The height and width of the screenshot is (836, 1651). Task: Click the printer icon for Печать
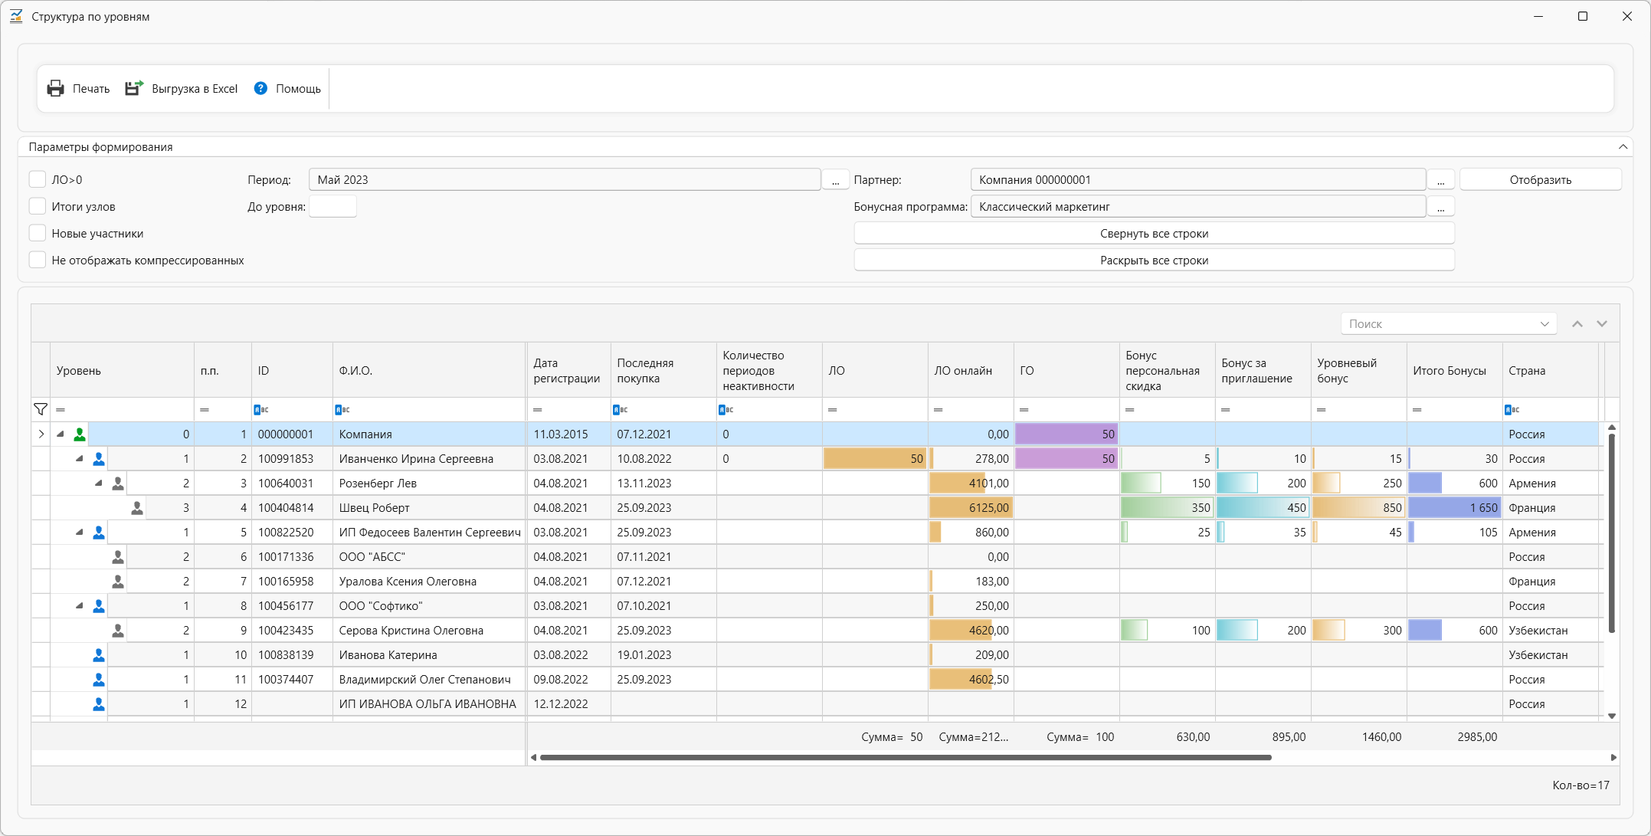tap(56, 89)
